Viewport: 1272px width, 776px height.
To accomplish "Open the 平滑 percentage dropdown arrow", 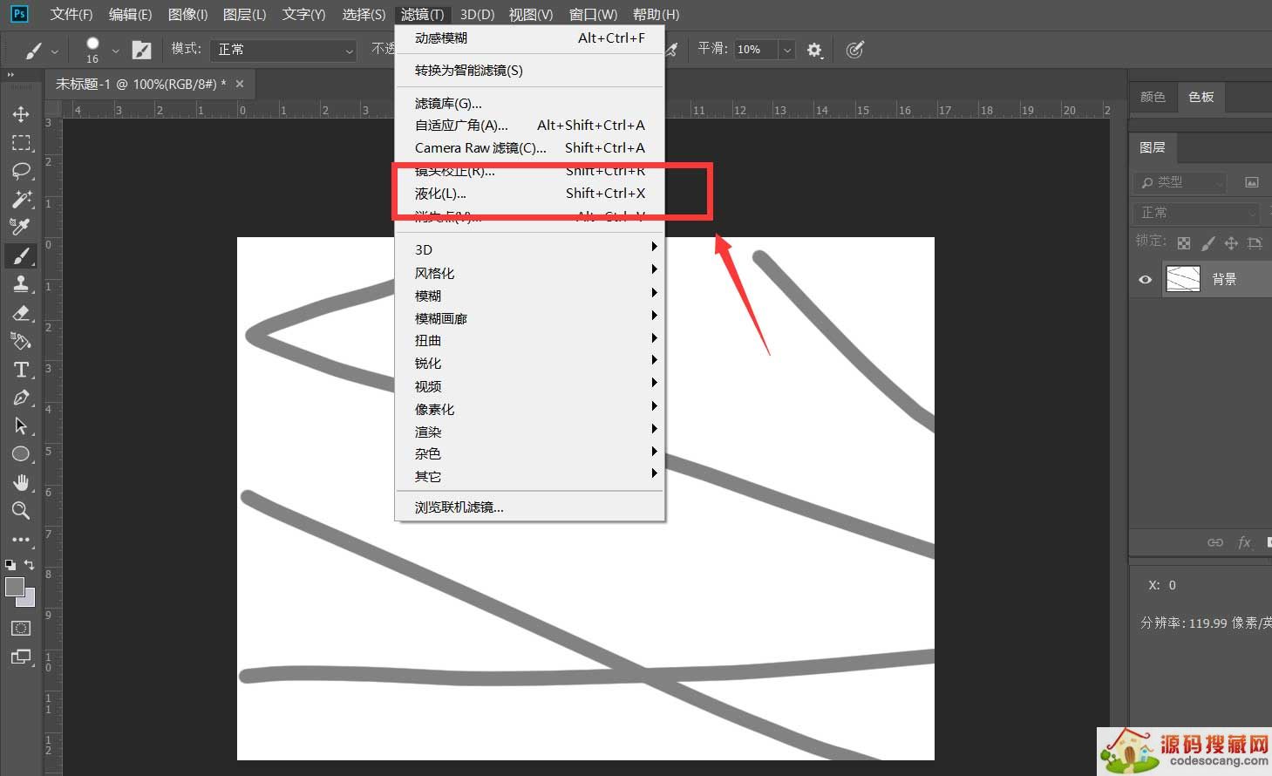I will (786, 50).
